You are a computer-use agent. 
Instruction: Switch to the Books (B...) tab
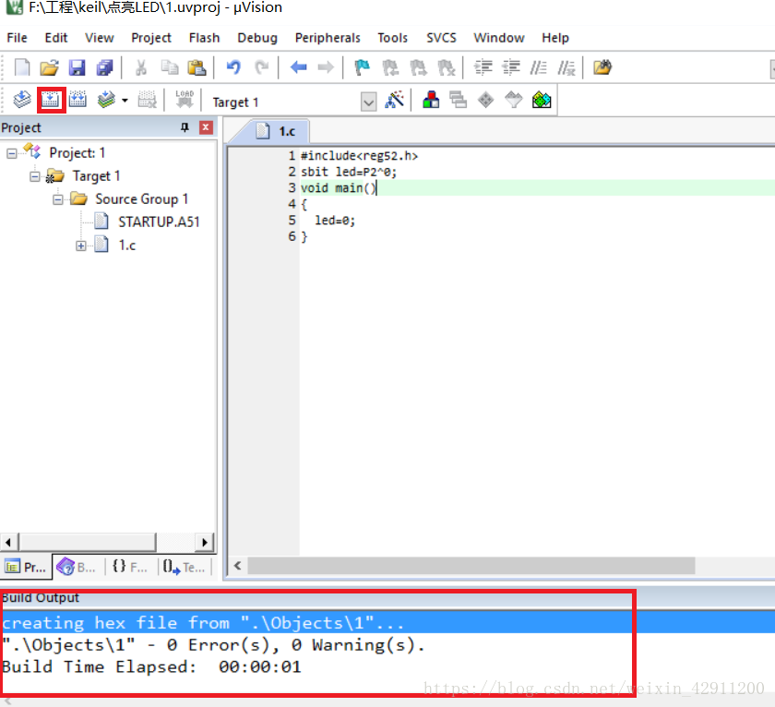77,567
